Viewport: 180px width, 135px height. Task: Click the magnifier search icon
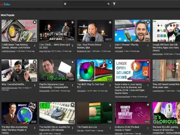[109, 4]
